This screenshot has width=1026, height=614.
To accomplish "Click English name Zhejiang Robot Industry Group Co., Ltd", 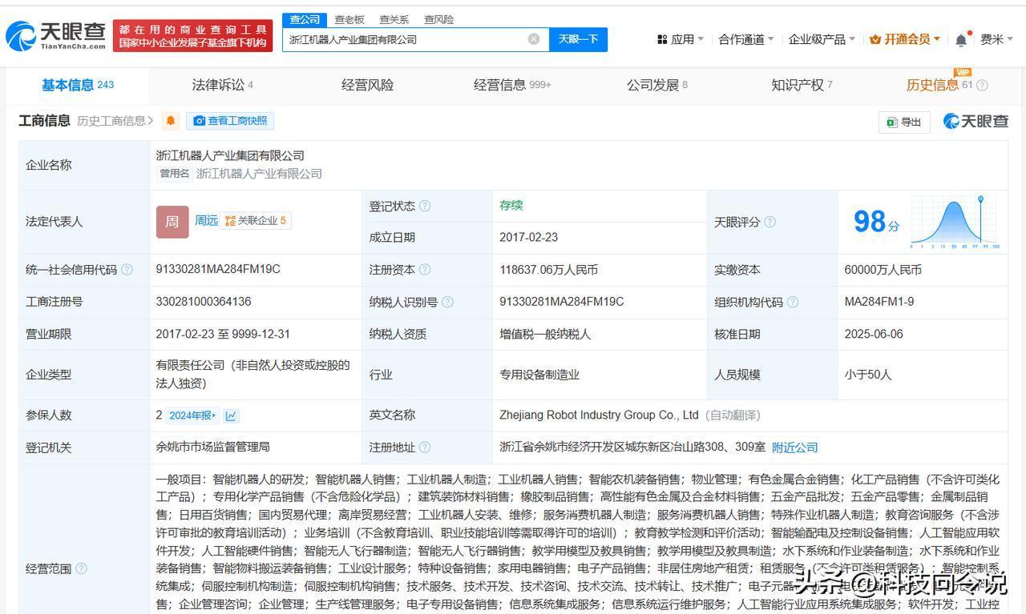I will coord(599,415).
